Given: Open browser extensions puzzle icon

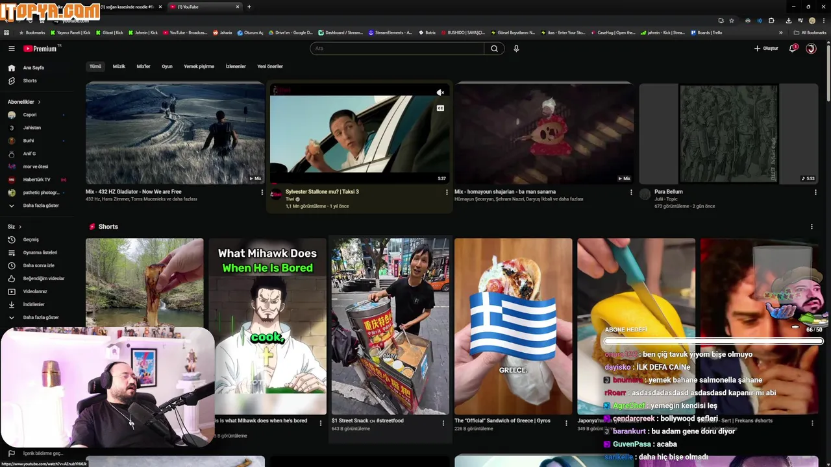Looking at the screenshot, I should (771, 21).
